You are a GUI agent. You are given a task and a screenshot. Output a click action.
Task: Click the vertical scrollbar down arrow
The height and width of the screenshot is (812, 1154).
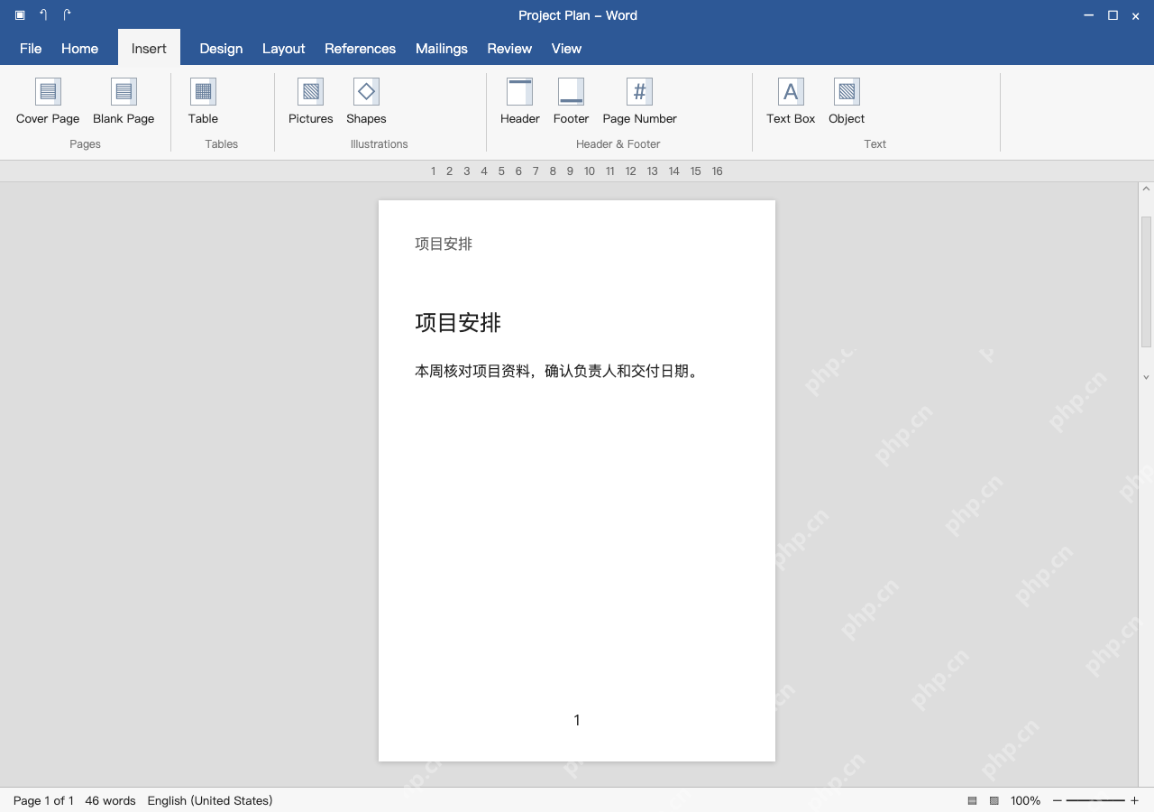(x=1146, y=377)
